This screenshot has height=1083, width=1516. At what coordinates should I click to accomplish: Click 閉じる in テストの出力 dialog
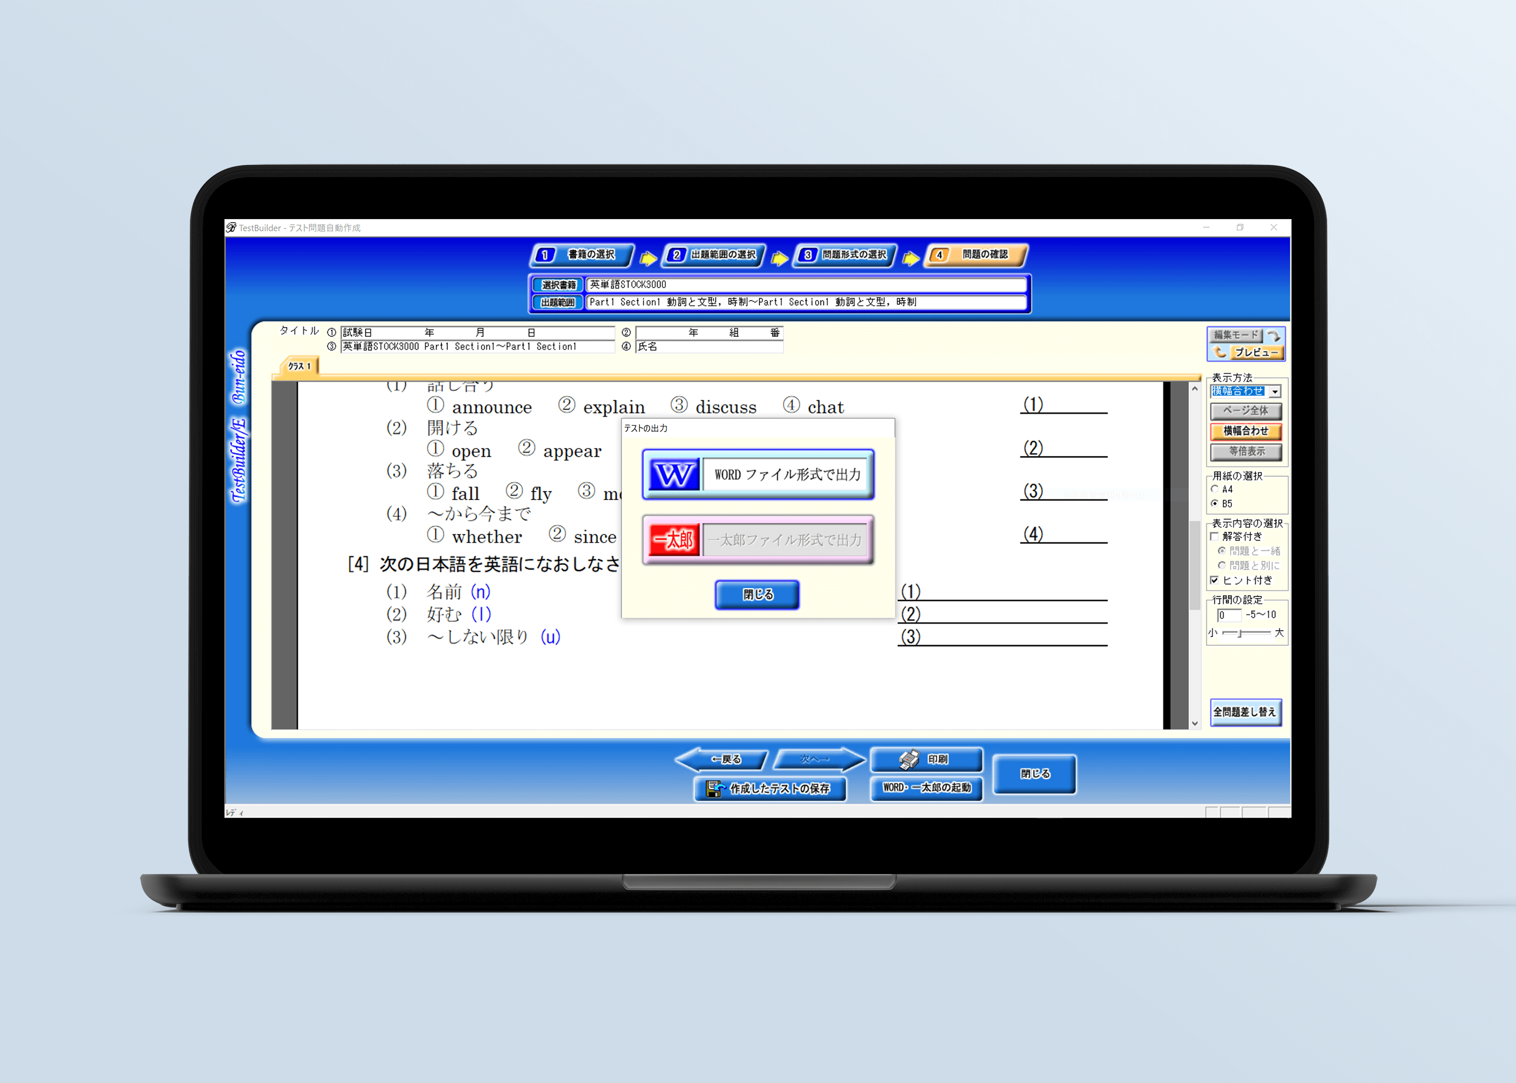click(x=758, y=594)
